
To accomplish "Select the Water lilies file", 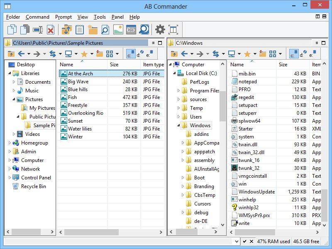I will (80, 129).
